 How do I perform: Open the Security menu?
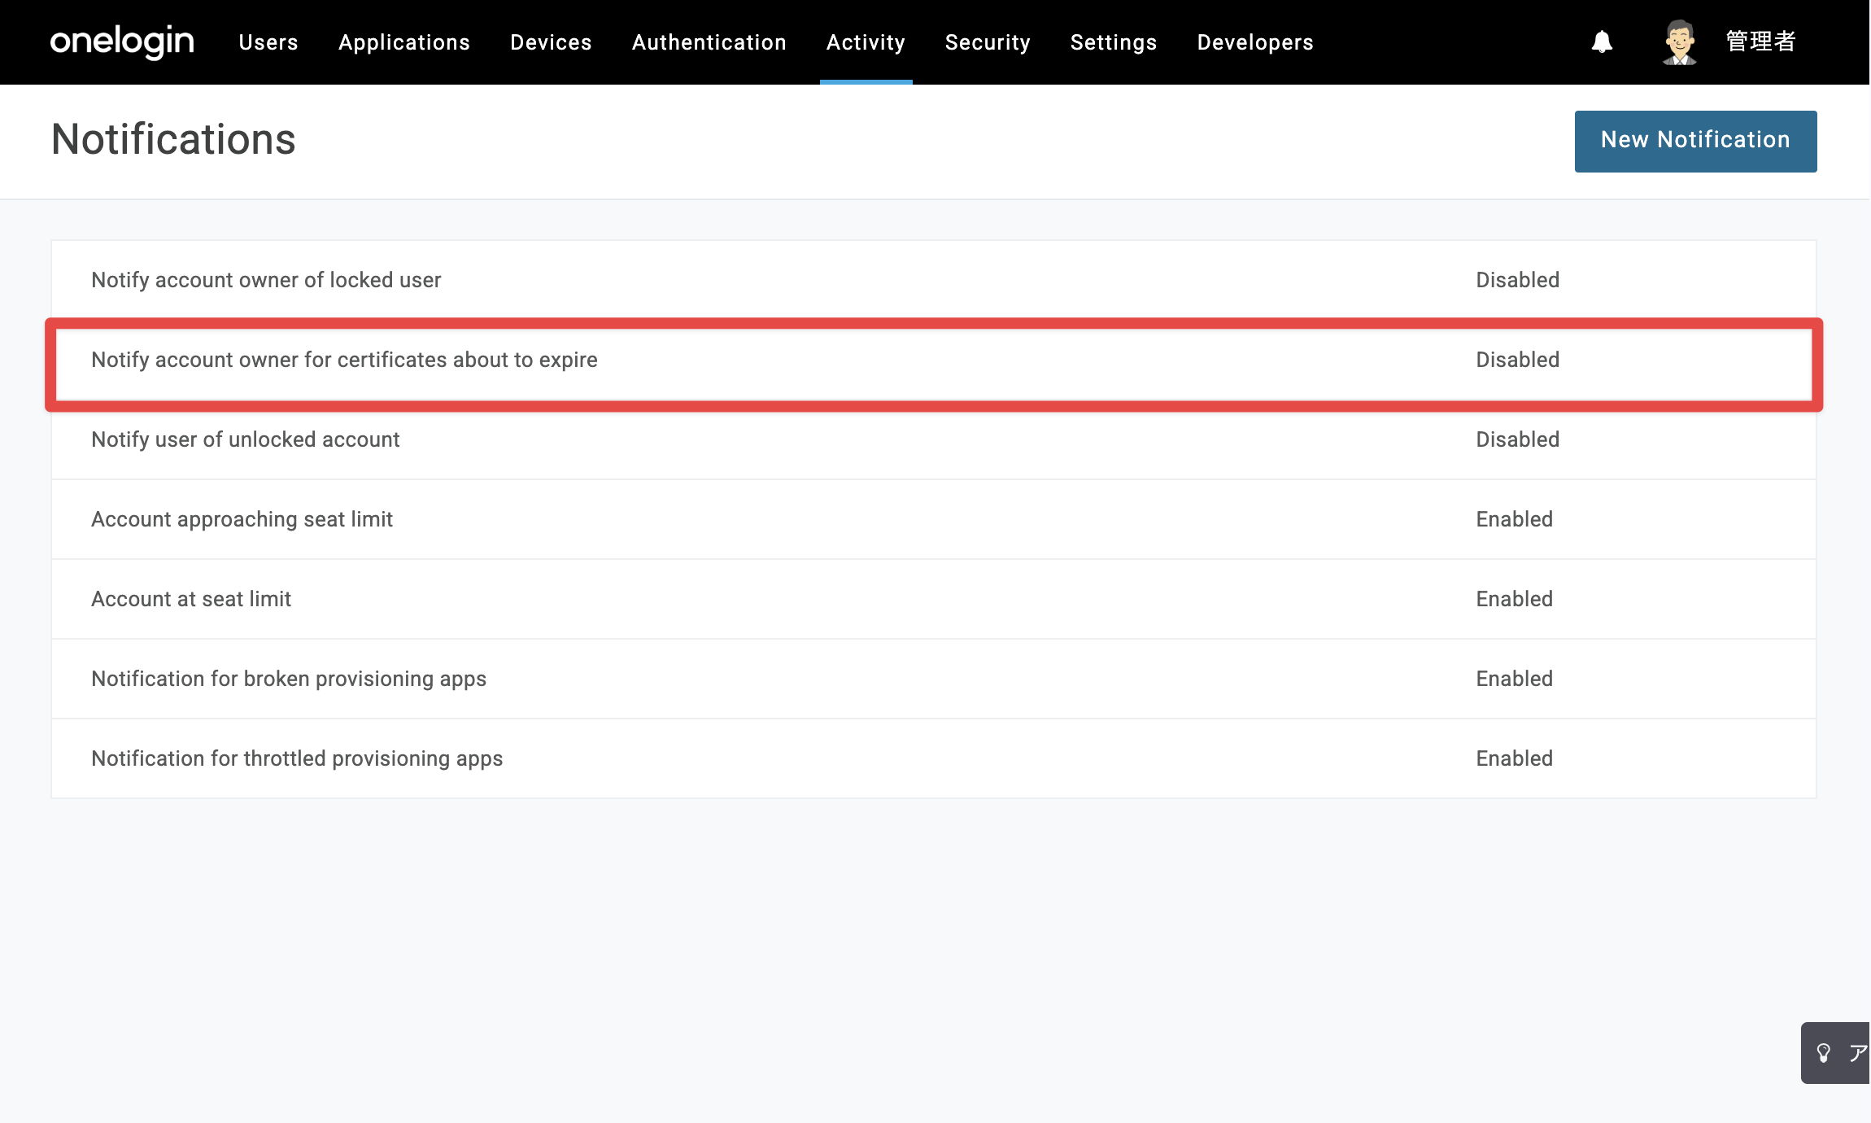point(988,42)
